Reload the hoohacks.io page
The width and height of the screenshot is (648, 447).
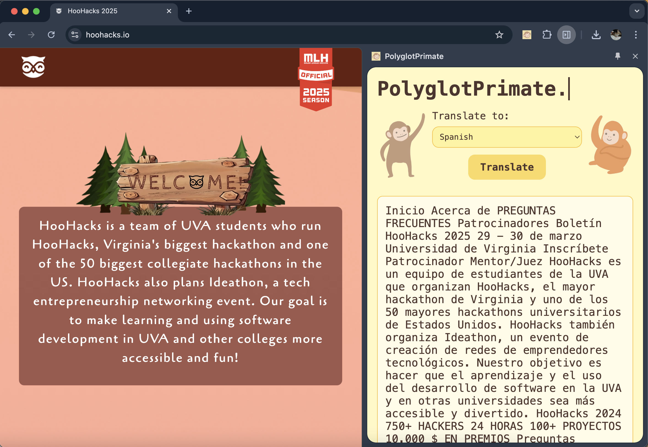click(51, 35)
